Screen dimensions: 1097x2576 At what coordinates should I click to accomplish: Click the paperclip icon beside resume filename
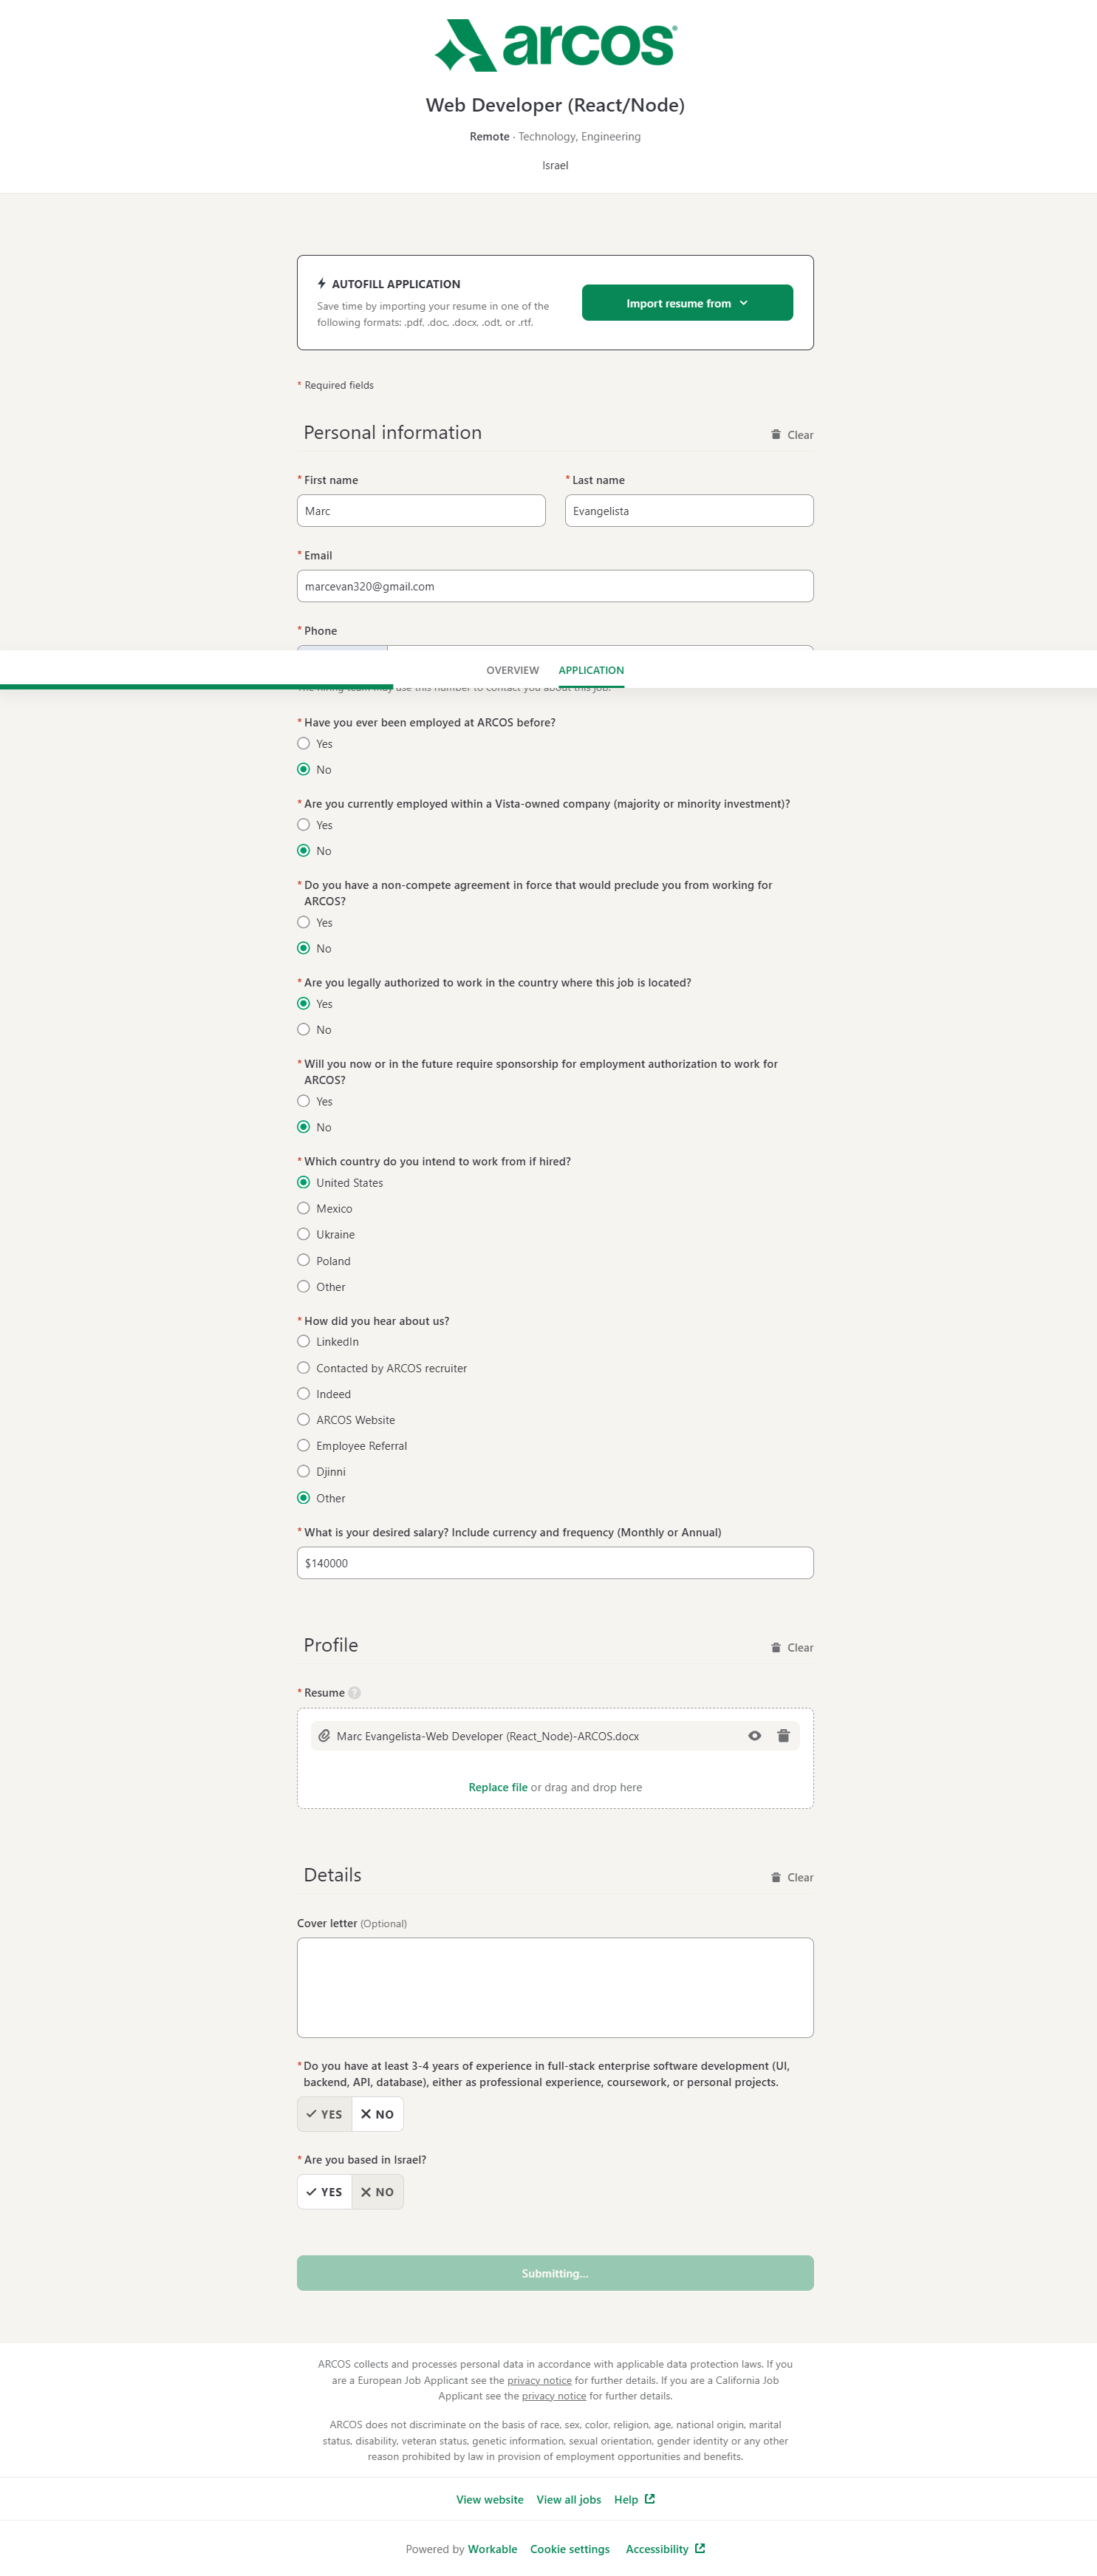(x=324, y=1736)
